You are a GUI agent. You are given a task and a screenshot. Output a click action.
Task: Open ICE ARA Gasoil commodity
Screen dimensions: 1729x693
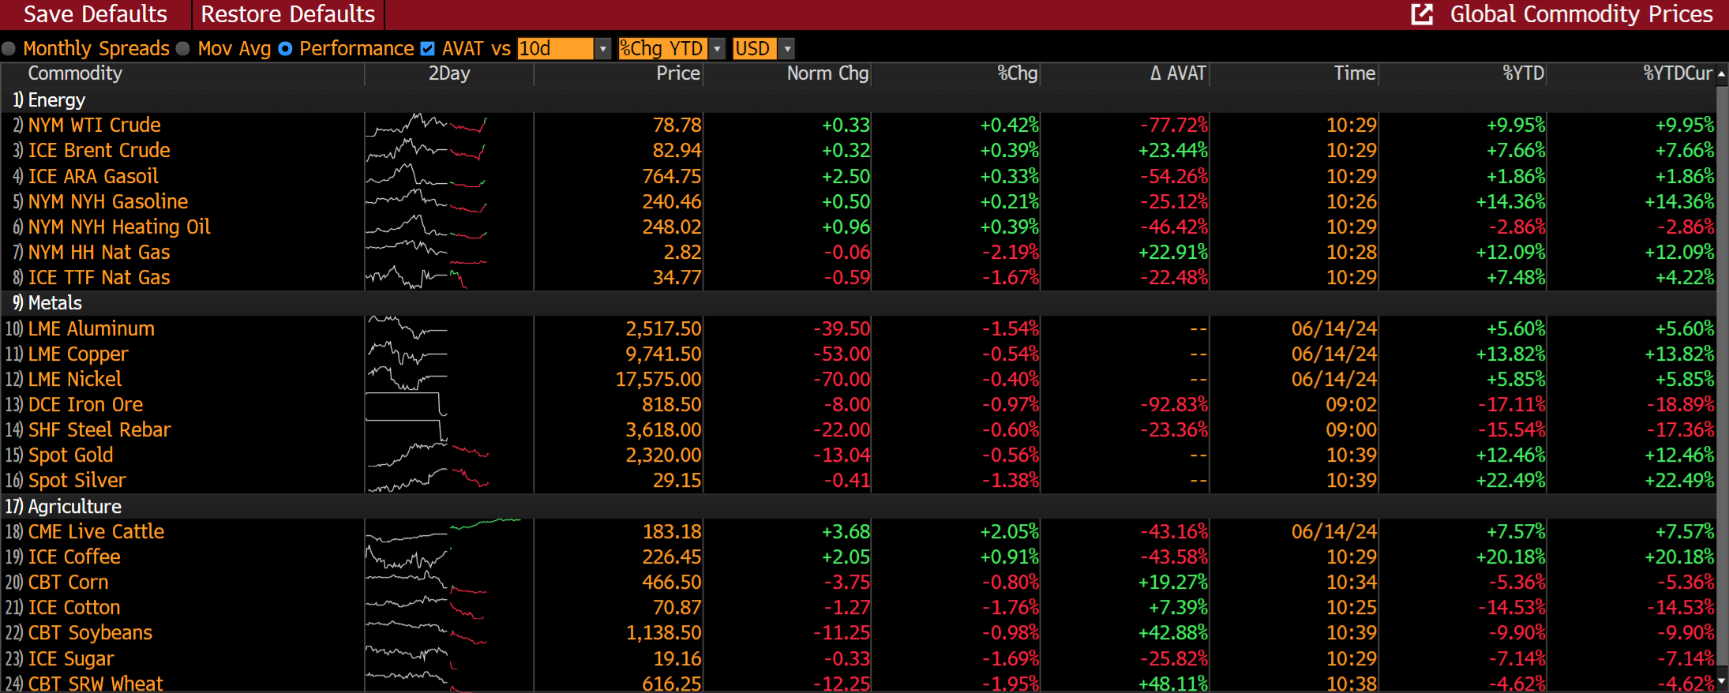pyautogui.click(x=93, y=176)
